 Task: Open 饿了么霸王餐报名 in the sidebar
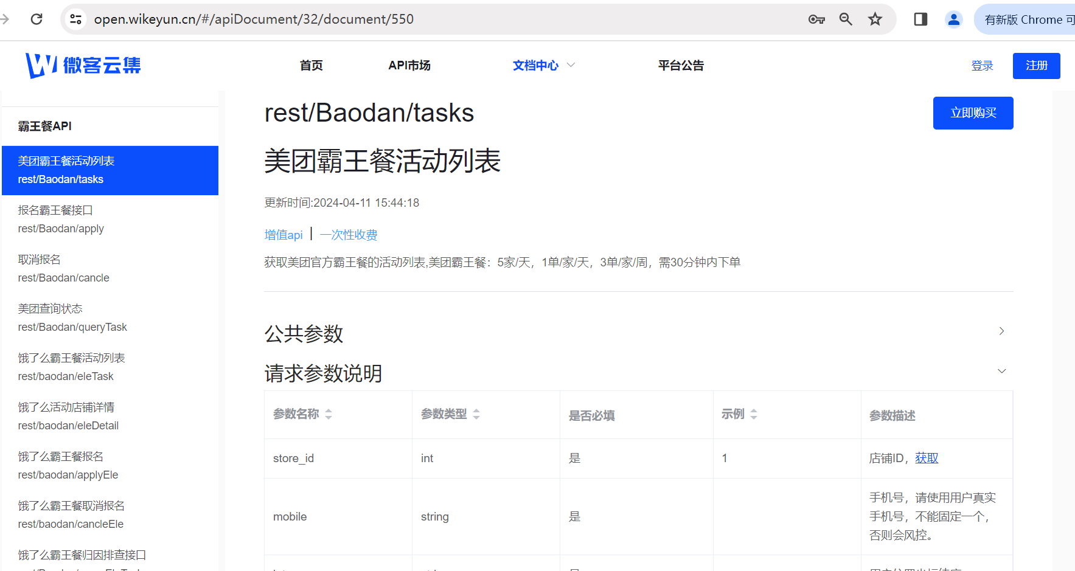point(110,466)
